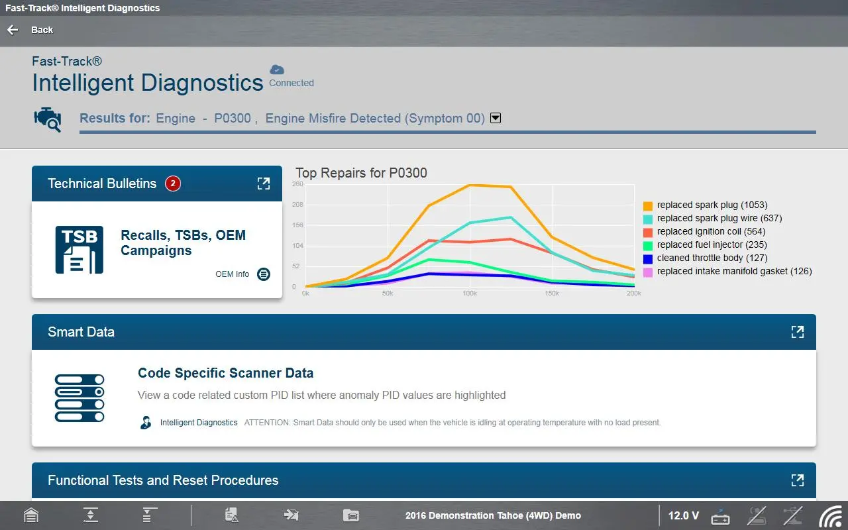Open Recalls, TSBs, OEM Campaigns link
The image size is (848, 530).
click(183, 243)
